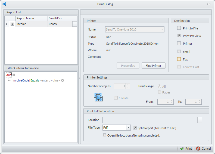Expand the Invoice row indicator arrow
This screenshot has height=154, width=215.
click(7, 24)
